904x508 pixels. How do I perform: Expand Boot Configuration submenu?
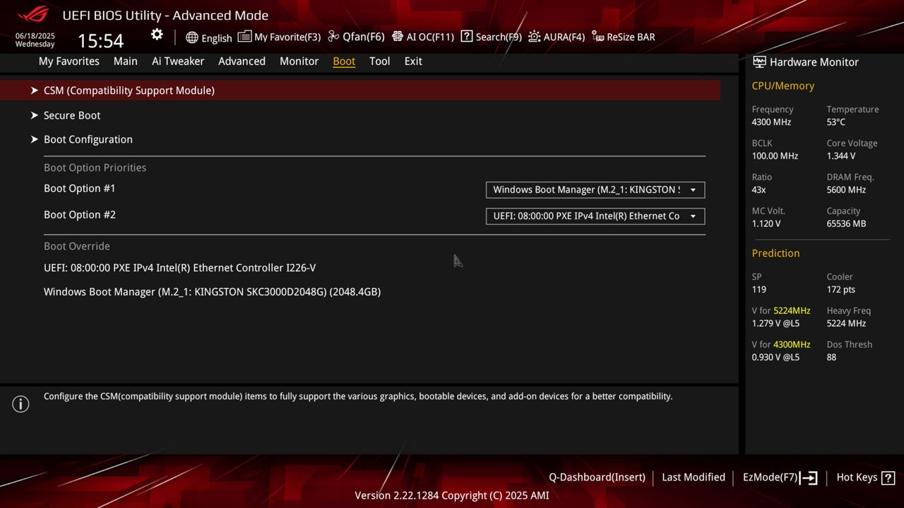tap(88, 139)
